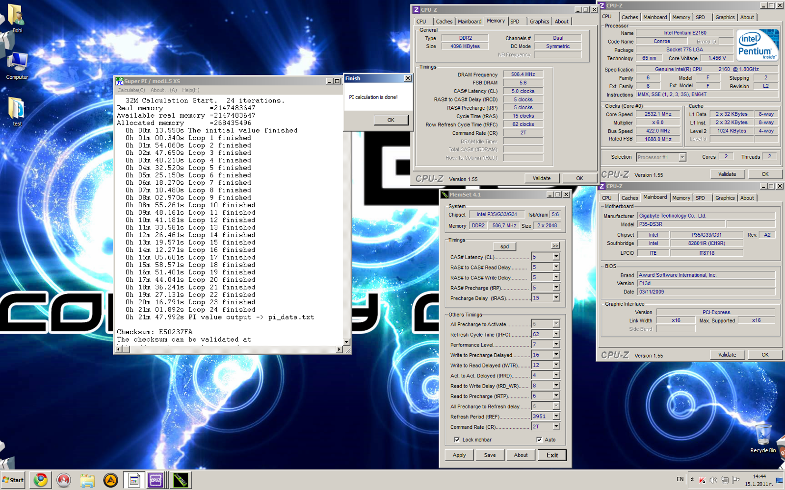
Task: Open RAS# to CAS# Read Delay dropdown
Action: 556,267
